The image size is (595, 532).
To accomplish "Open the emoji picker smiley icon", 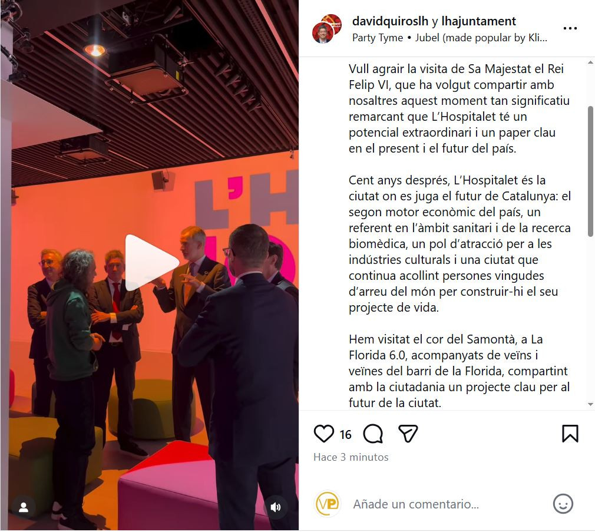I will click(563, 504).
